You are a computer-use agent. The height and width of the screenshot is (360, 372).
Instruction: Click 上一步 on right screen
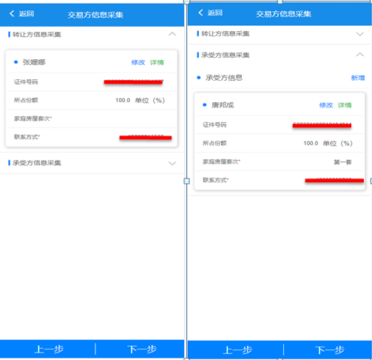point(237,350)
